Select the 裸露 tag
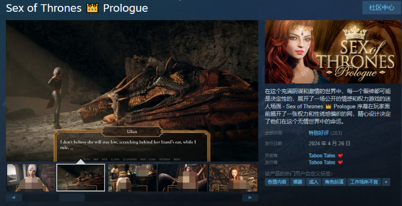Viewport: 402px width, 206px height. coord(297,182)
